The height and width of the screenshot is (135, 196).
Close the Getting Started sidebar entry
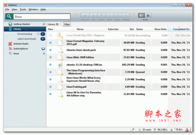(44, 24)
